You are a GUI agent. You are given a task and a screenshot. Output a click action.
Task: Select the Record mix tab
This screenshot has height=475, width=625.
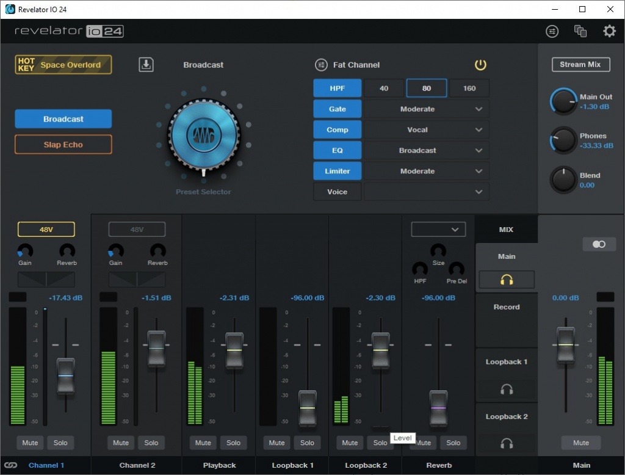pyautogui.click(x=507, y=307)
